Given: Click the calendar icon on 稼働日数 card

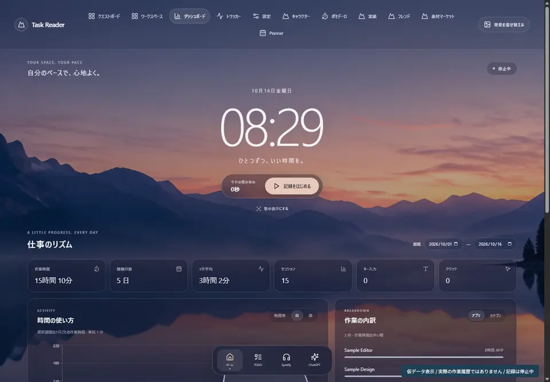Looking at the screenshot, I should tap(179, 269).
